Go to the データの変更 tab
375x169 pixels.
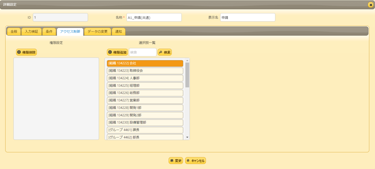[97, 31]
